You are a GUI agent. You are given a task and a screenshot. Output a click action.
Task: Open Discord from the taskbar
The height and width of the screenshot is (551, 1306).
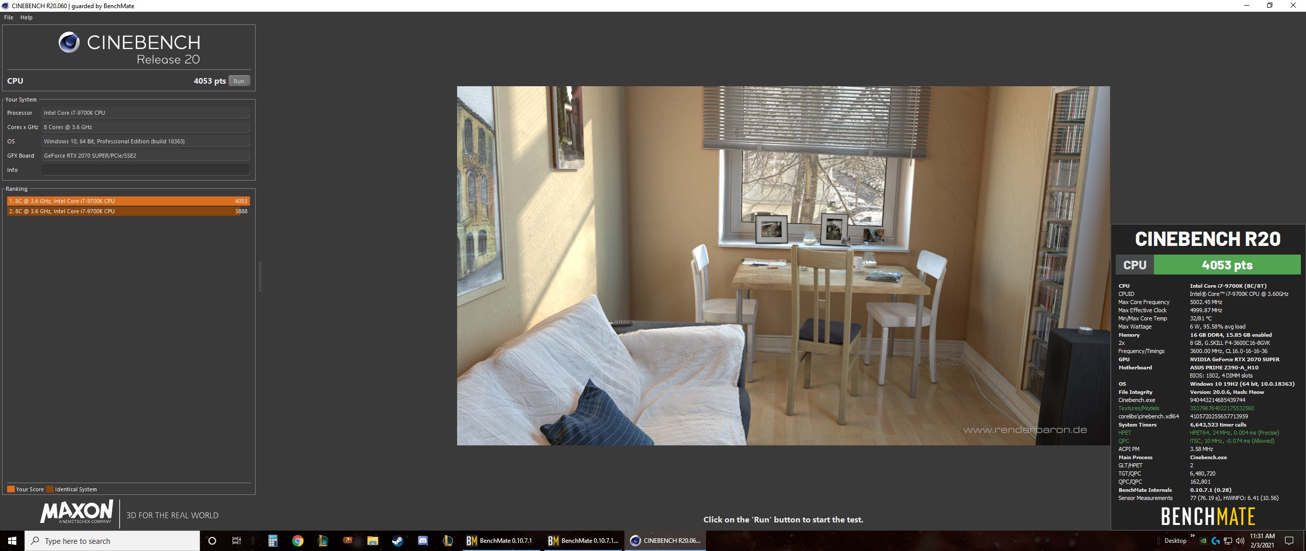click(423, 541)
